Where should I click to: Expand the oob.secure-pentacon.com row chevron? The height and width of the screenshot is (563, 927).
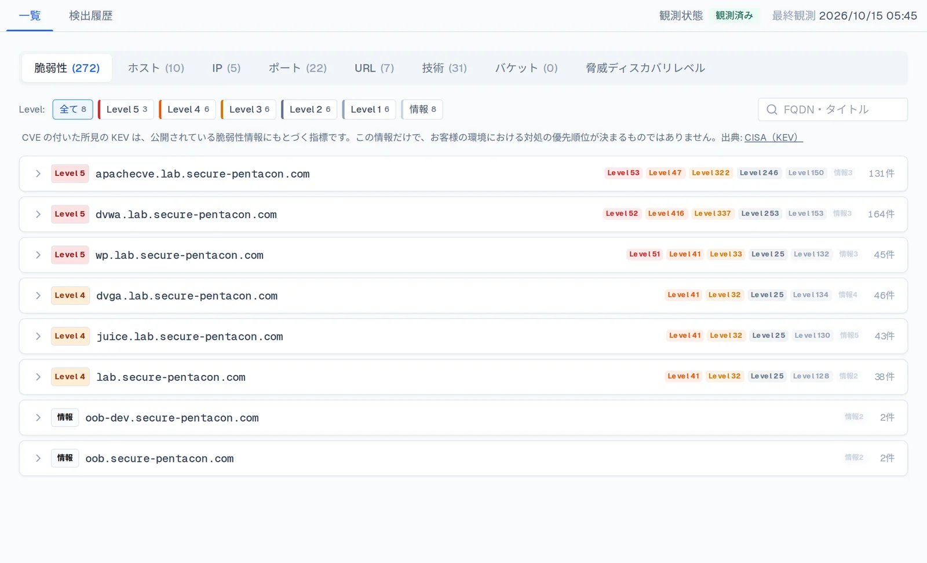coord(38,458)
